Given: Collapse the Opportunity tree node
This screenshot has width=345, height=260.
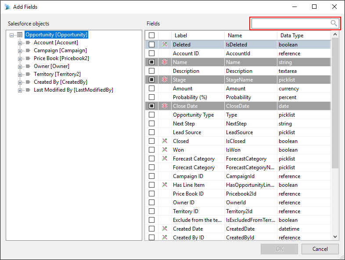Looking at the screenshot, I should [12, 35].
